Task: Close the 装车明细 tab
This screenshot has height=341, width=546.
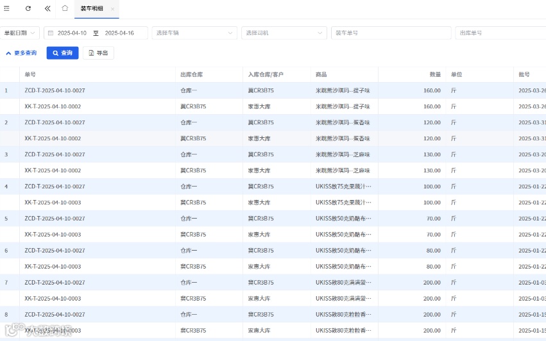Action: click(x=112, y=9)
